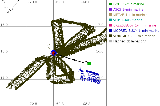
Task: Click the small triangle on the top-left coastline
Action: pos(8,12)
